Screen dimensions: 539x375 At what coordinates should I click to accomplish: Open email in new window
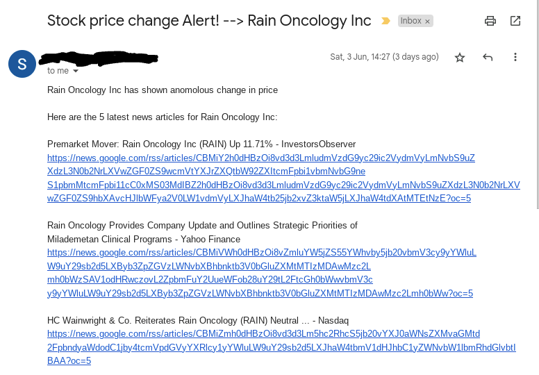(515, 21)
